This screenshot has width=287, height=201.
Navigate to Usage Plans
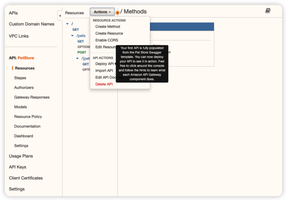click(x=21, y=156)
